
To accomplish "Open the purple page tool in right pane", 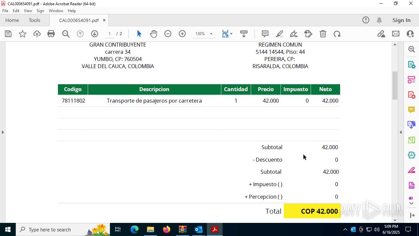I will point(411,186).
